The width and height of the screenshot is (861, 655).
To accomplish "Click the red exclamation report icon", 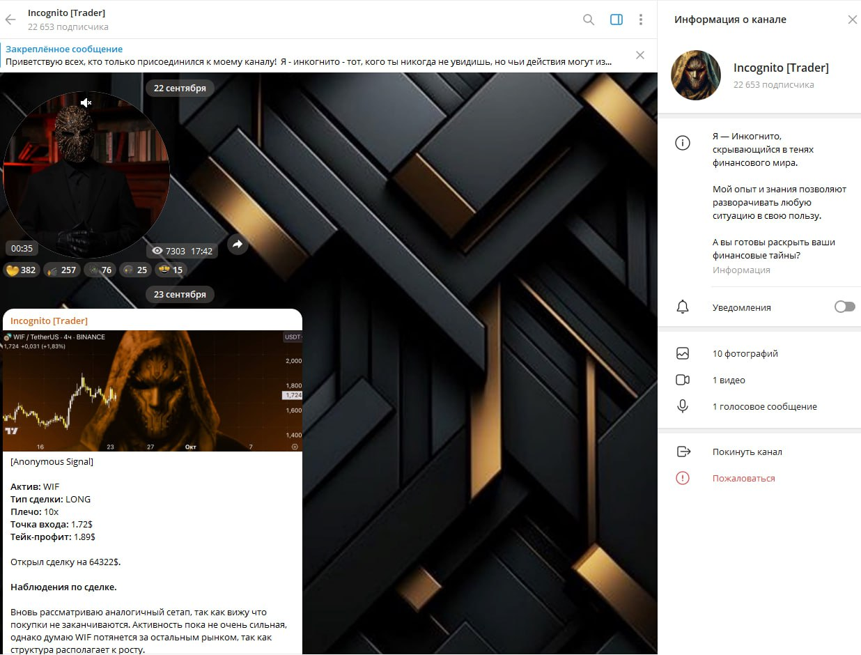I will click(683, 478).
